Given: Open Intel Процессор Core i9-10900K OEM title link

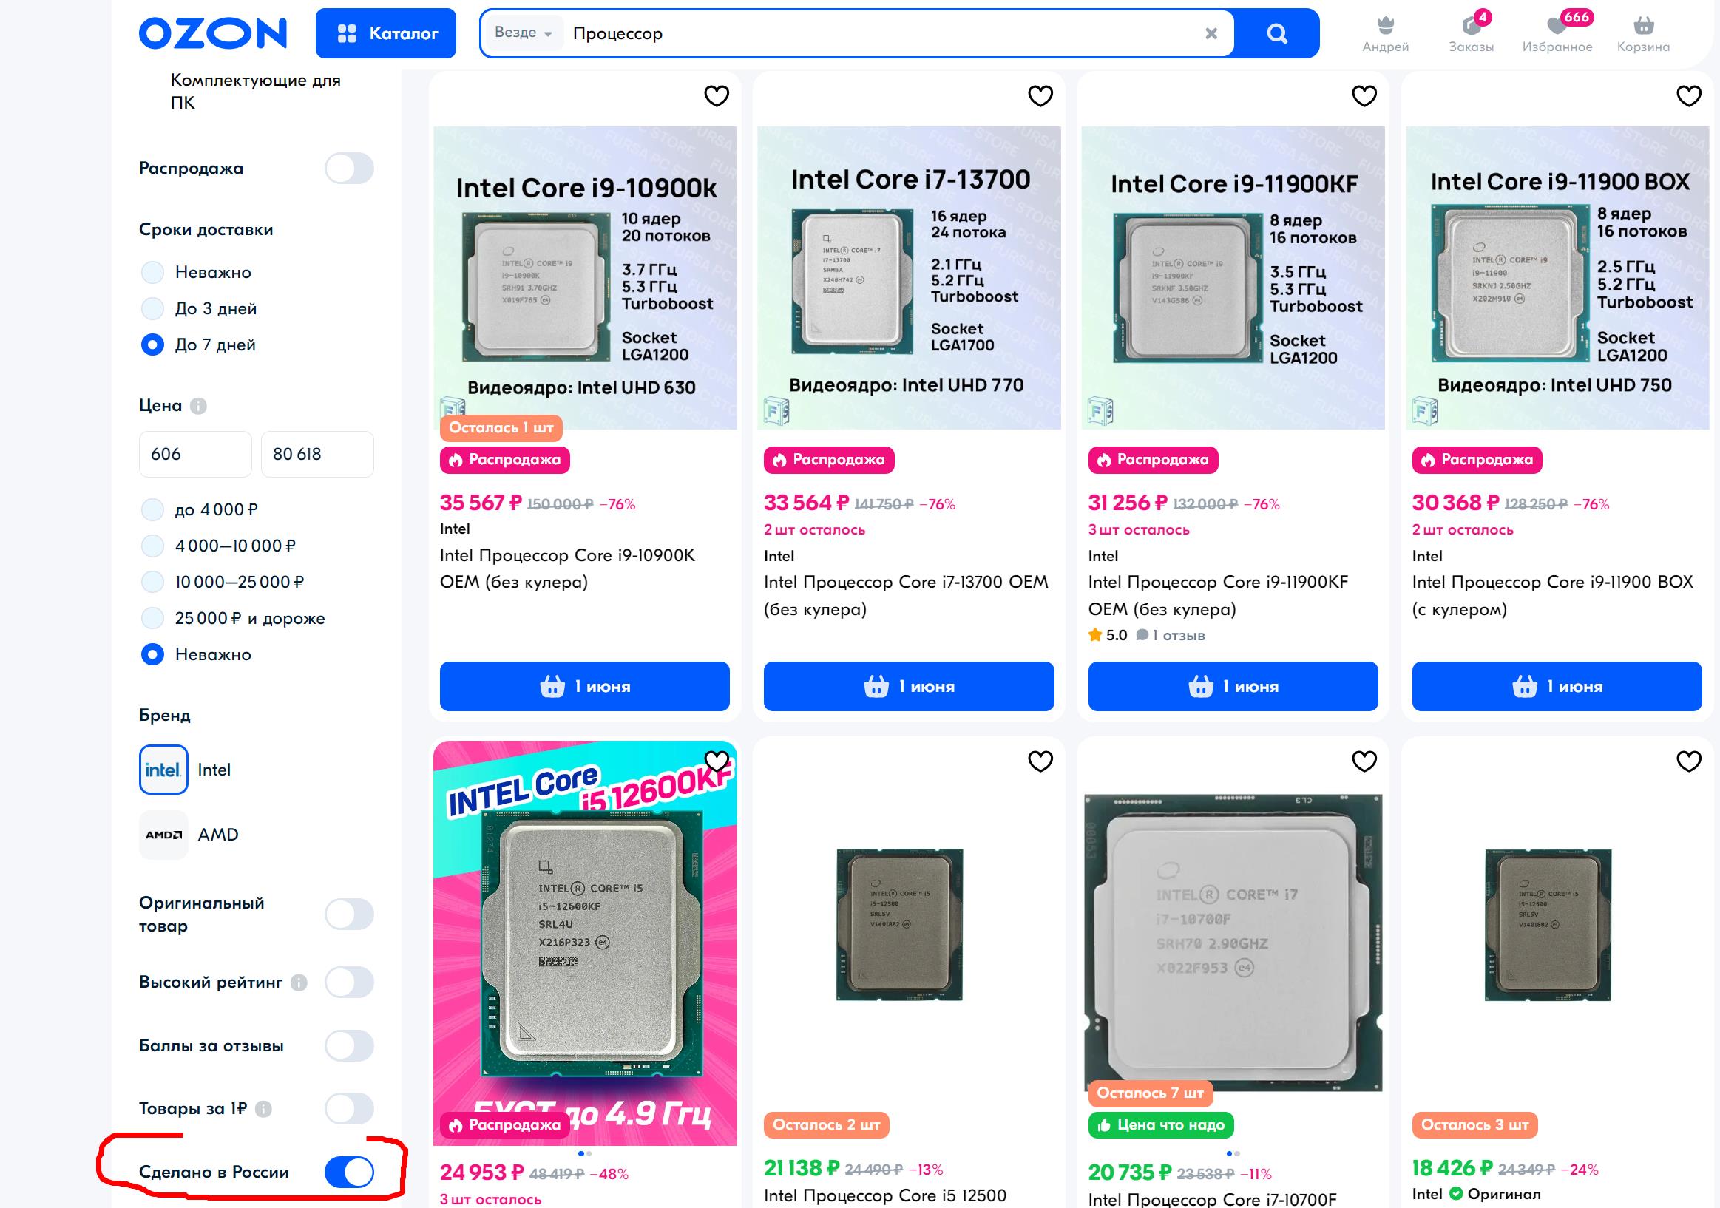Looking at the screenshot, I should click(x=567, y=569).
